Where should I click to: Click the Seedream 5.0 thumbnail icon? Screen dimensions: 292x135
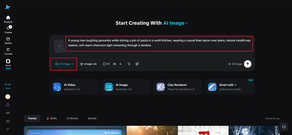coord(109,87)
